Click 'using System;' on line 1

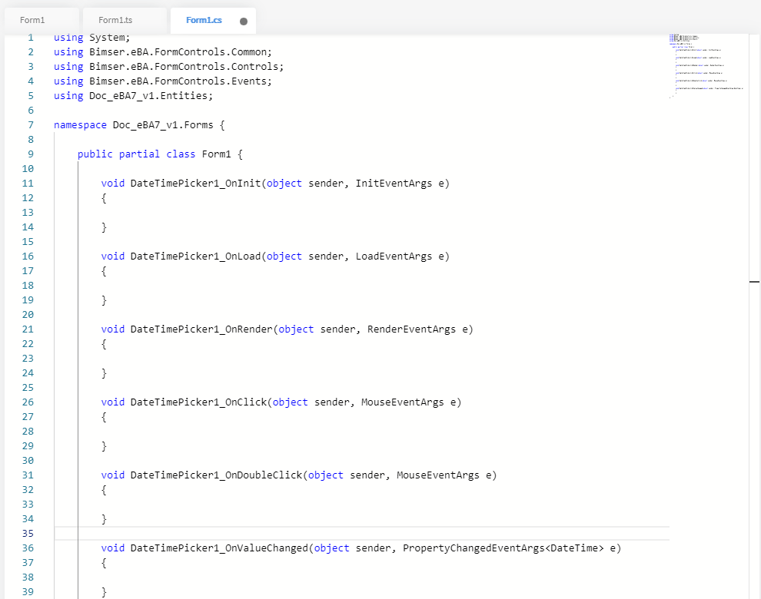pos(92,37)
